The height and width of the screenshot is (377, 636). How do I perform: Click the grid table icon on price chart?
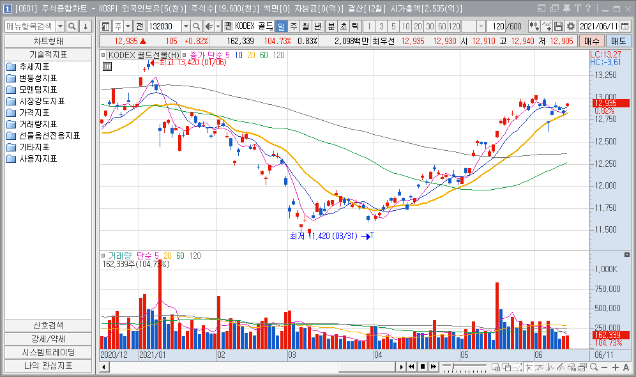click(107, 66)
